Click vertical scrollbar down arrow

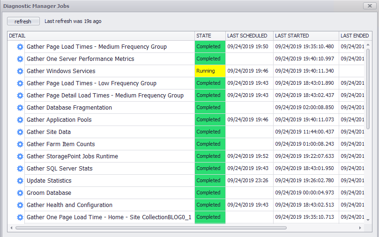[x=368, y=220]
